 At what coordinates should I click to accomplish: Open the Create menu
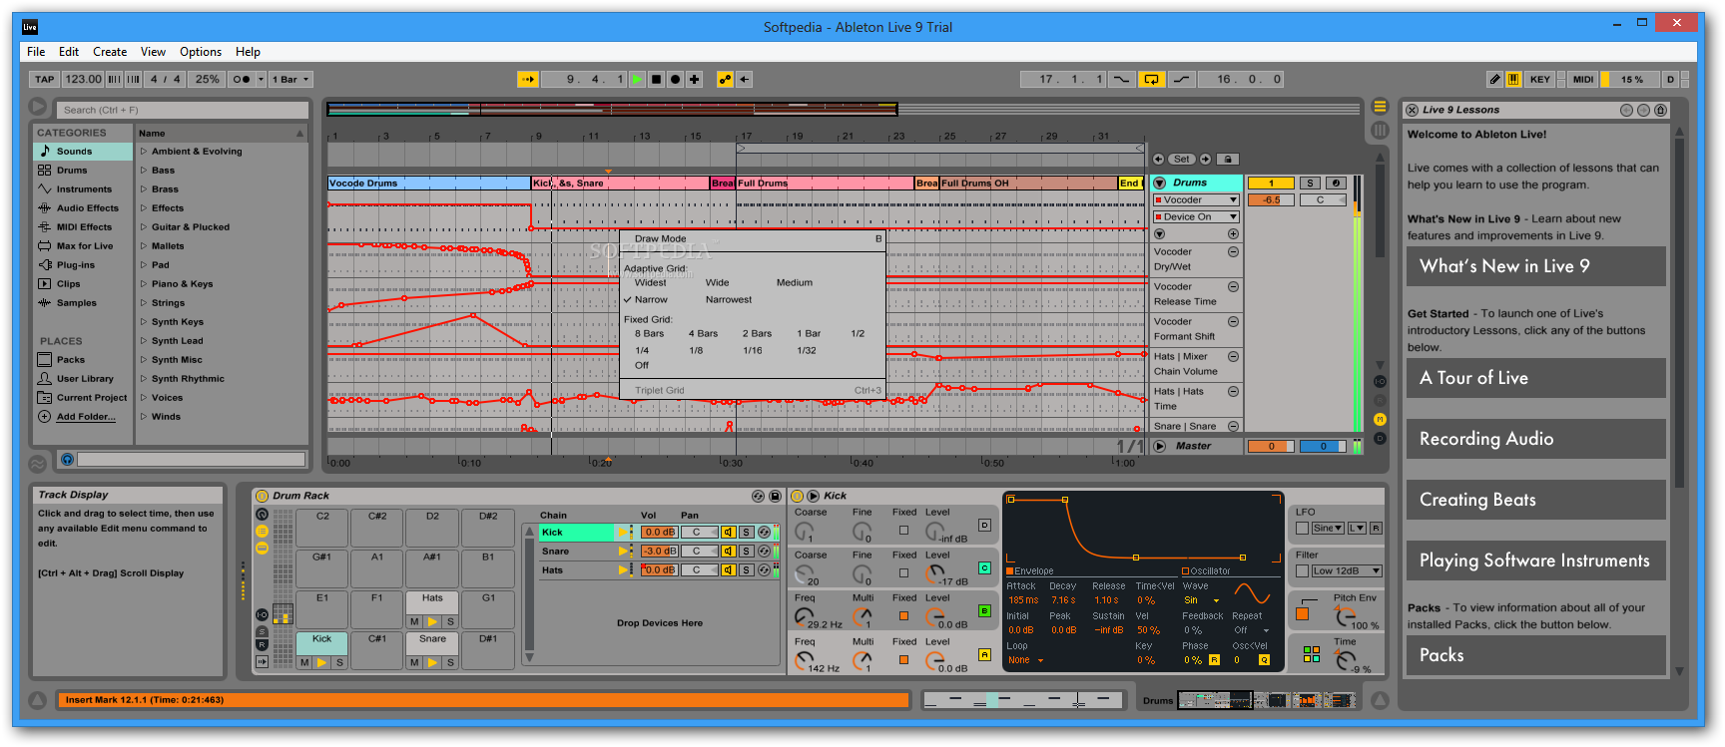click(x=110, y=52)
